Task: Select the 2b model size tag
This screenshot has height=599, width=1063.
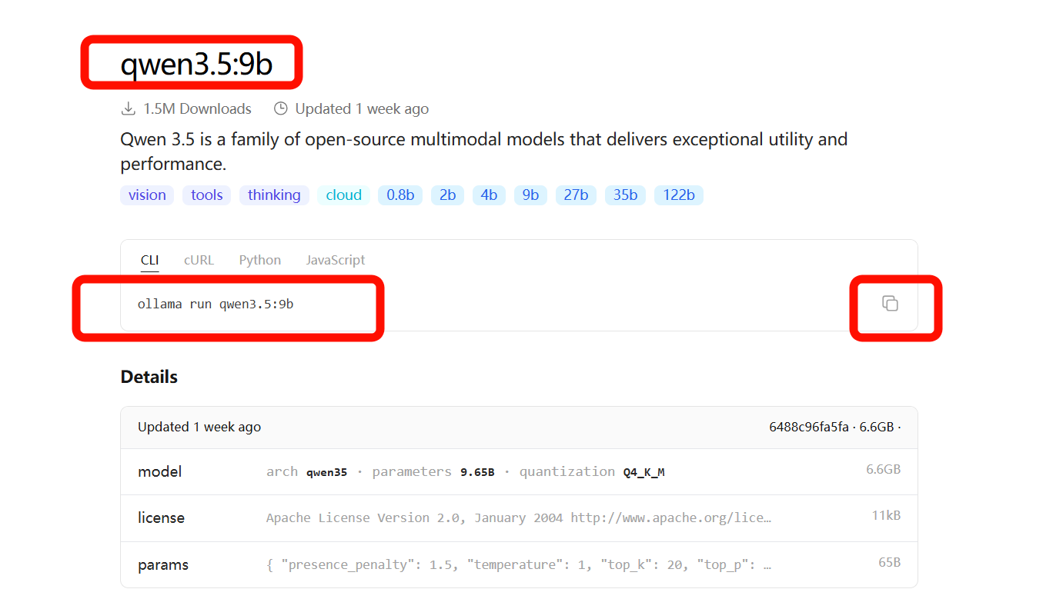Action: [447, 195]
